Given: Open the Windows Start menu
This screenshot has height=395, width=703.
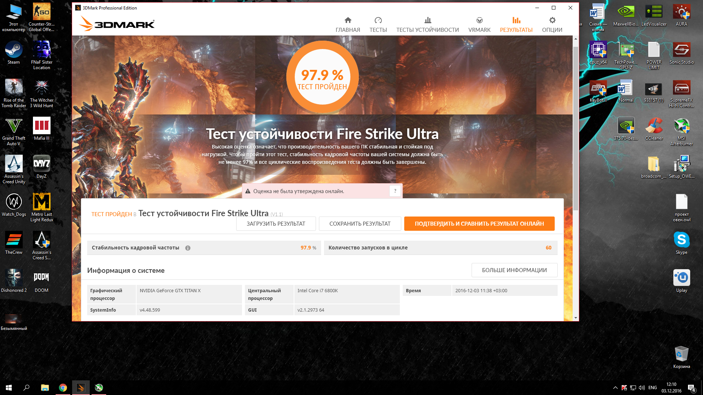Looking at the screenshot, I should click(9, 388).
